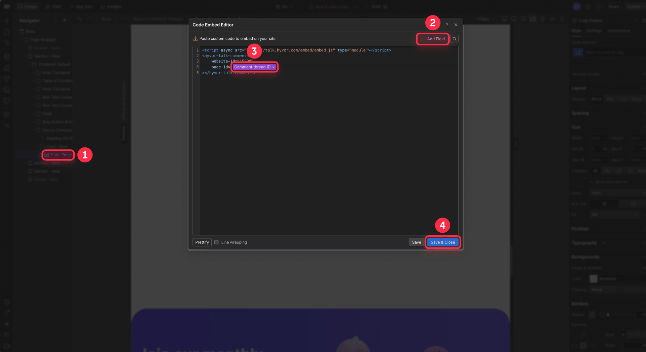Expand the Code Embed Editor to fullscreen
This screenshot has height=352, width=646.
click(x=446, y=25)
